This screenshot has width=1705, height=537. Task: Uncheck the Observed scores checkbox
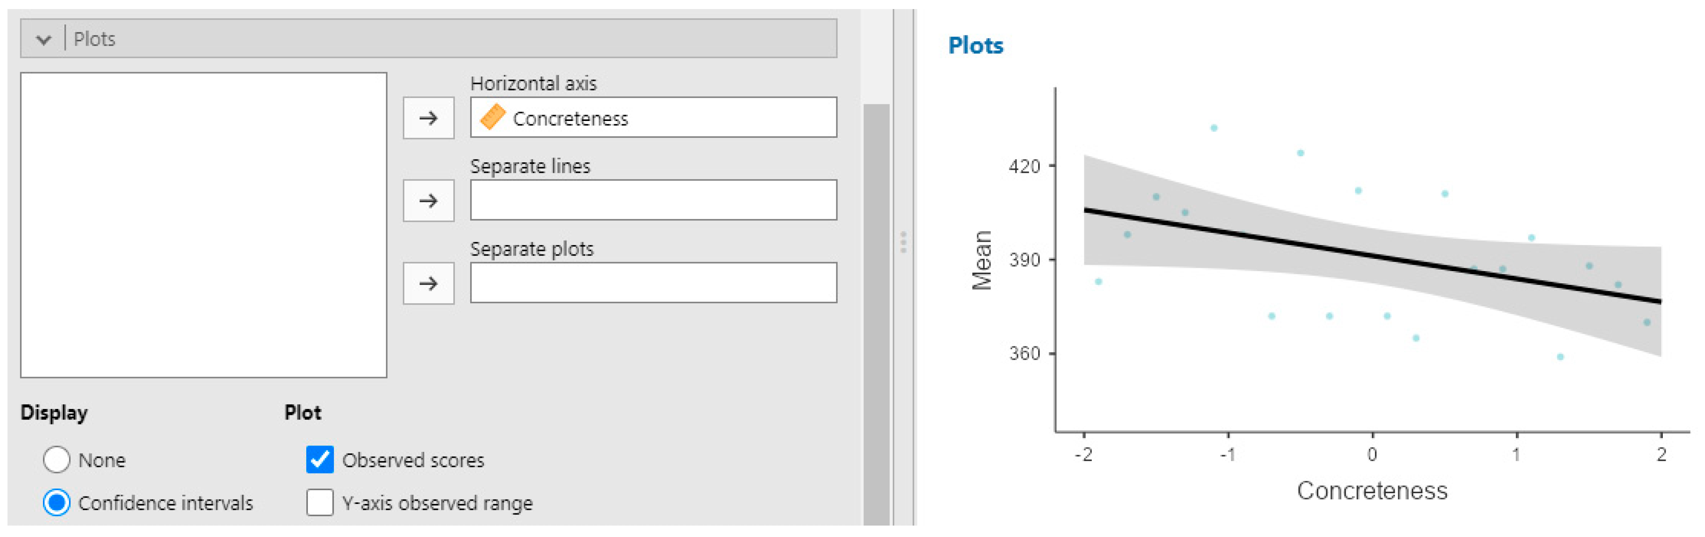[320, 460]
